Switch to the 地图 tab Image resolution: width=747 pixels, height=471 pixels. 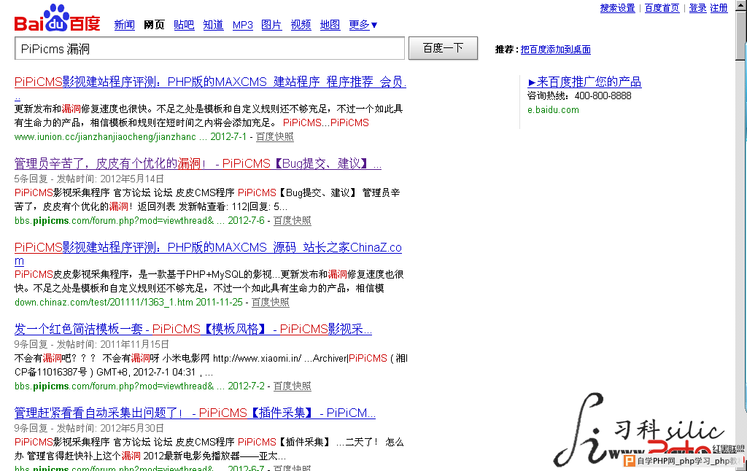330,25
